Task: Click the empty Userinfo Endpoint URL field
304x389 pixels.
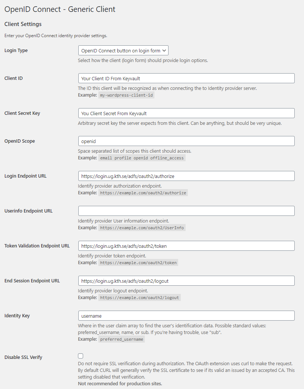Action: click(x=186, y=211)
